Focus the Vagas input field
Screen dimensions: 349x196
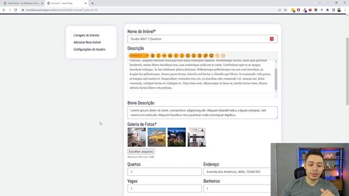point(165,188)
